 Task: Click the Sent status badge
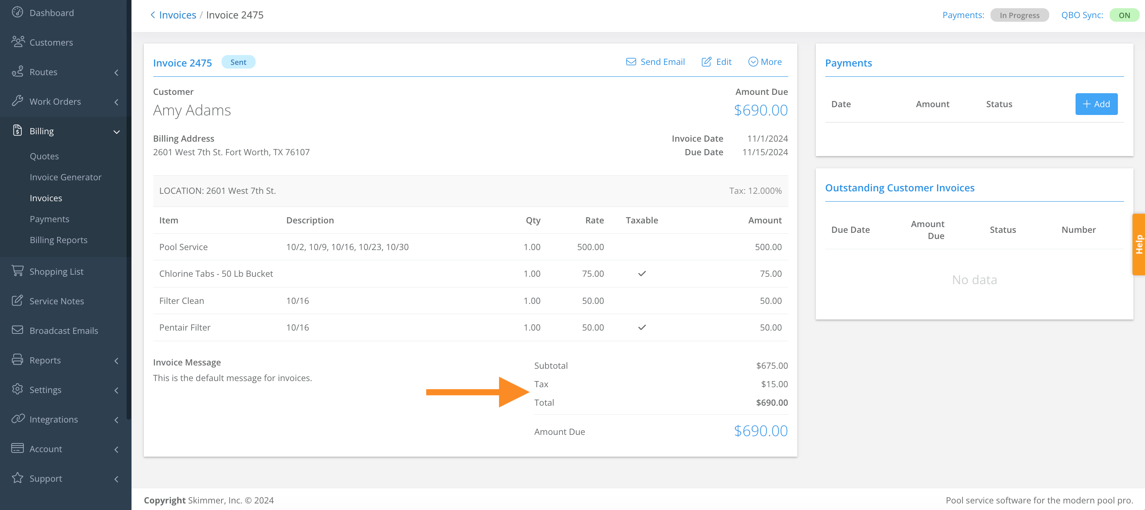click(x=238, y=62)
